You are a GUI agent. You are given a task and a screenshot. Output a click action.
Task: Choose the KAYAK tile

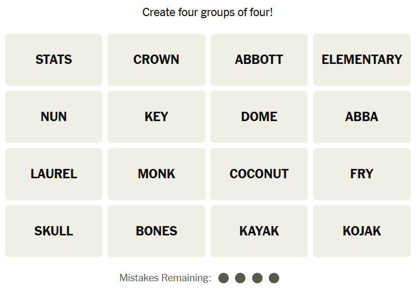click(x=259, y=231)
